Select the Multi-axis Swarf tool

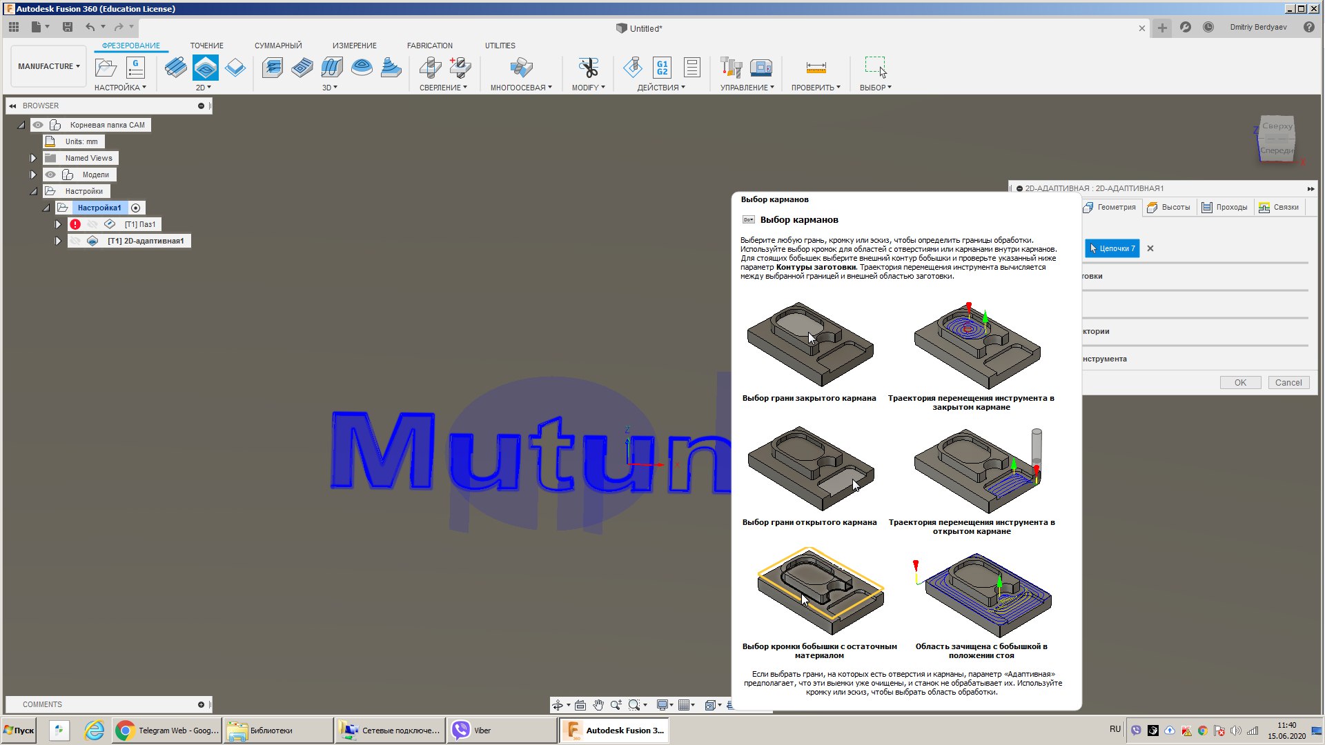tap(521, 68)
